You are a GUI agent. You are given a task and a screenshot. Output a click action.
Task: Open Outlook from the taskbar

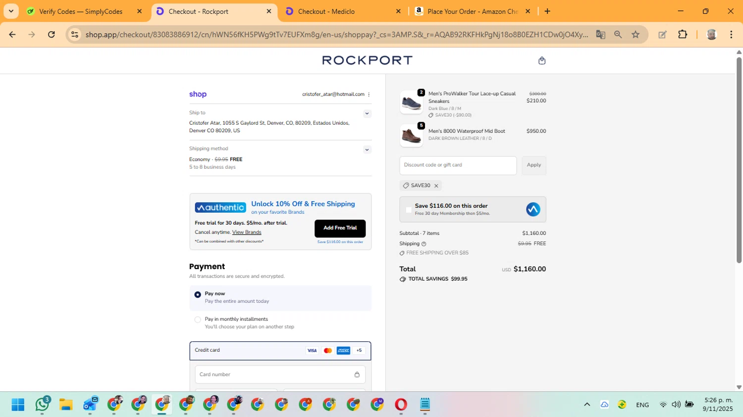click(90, 405)
